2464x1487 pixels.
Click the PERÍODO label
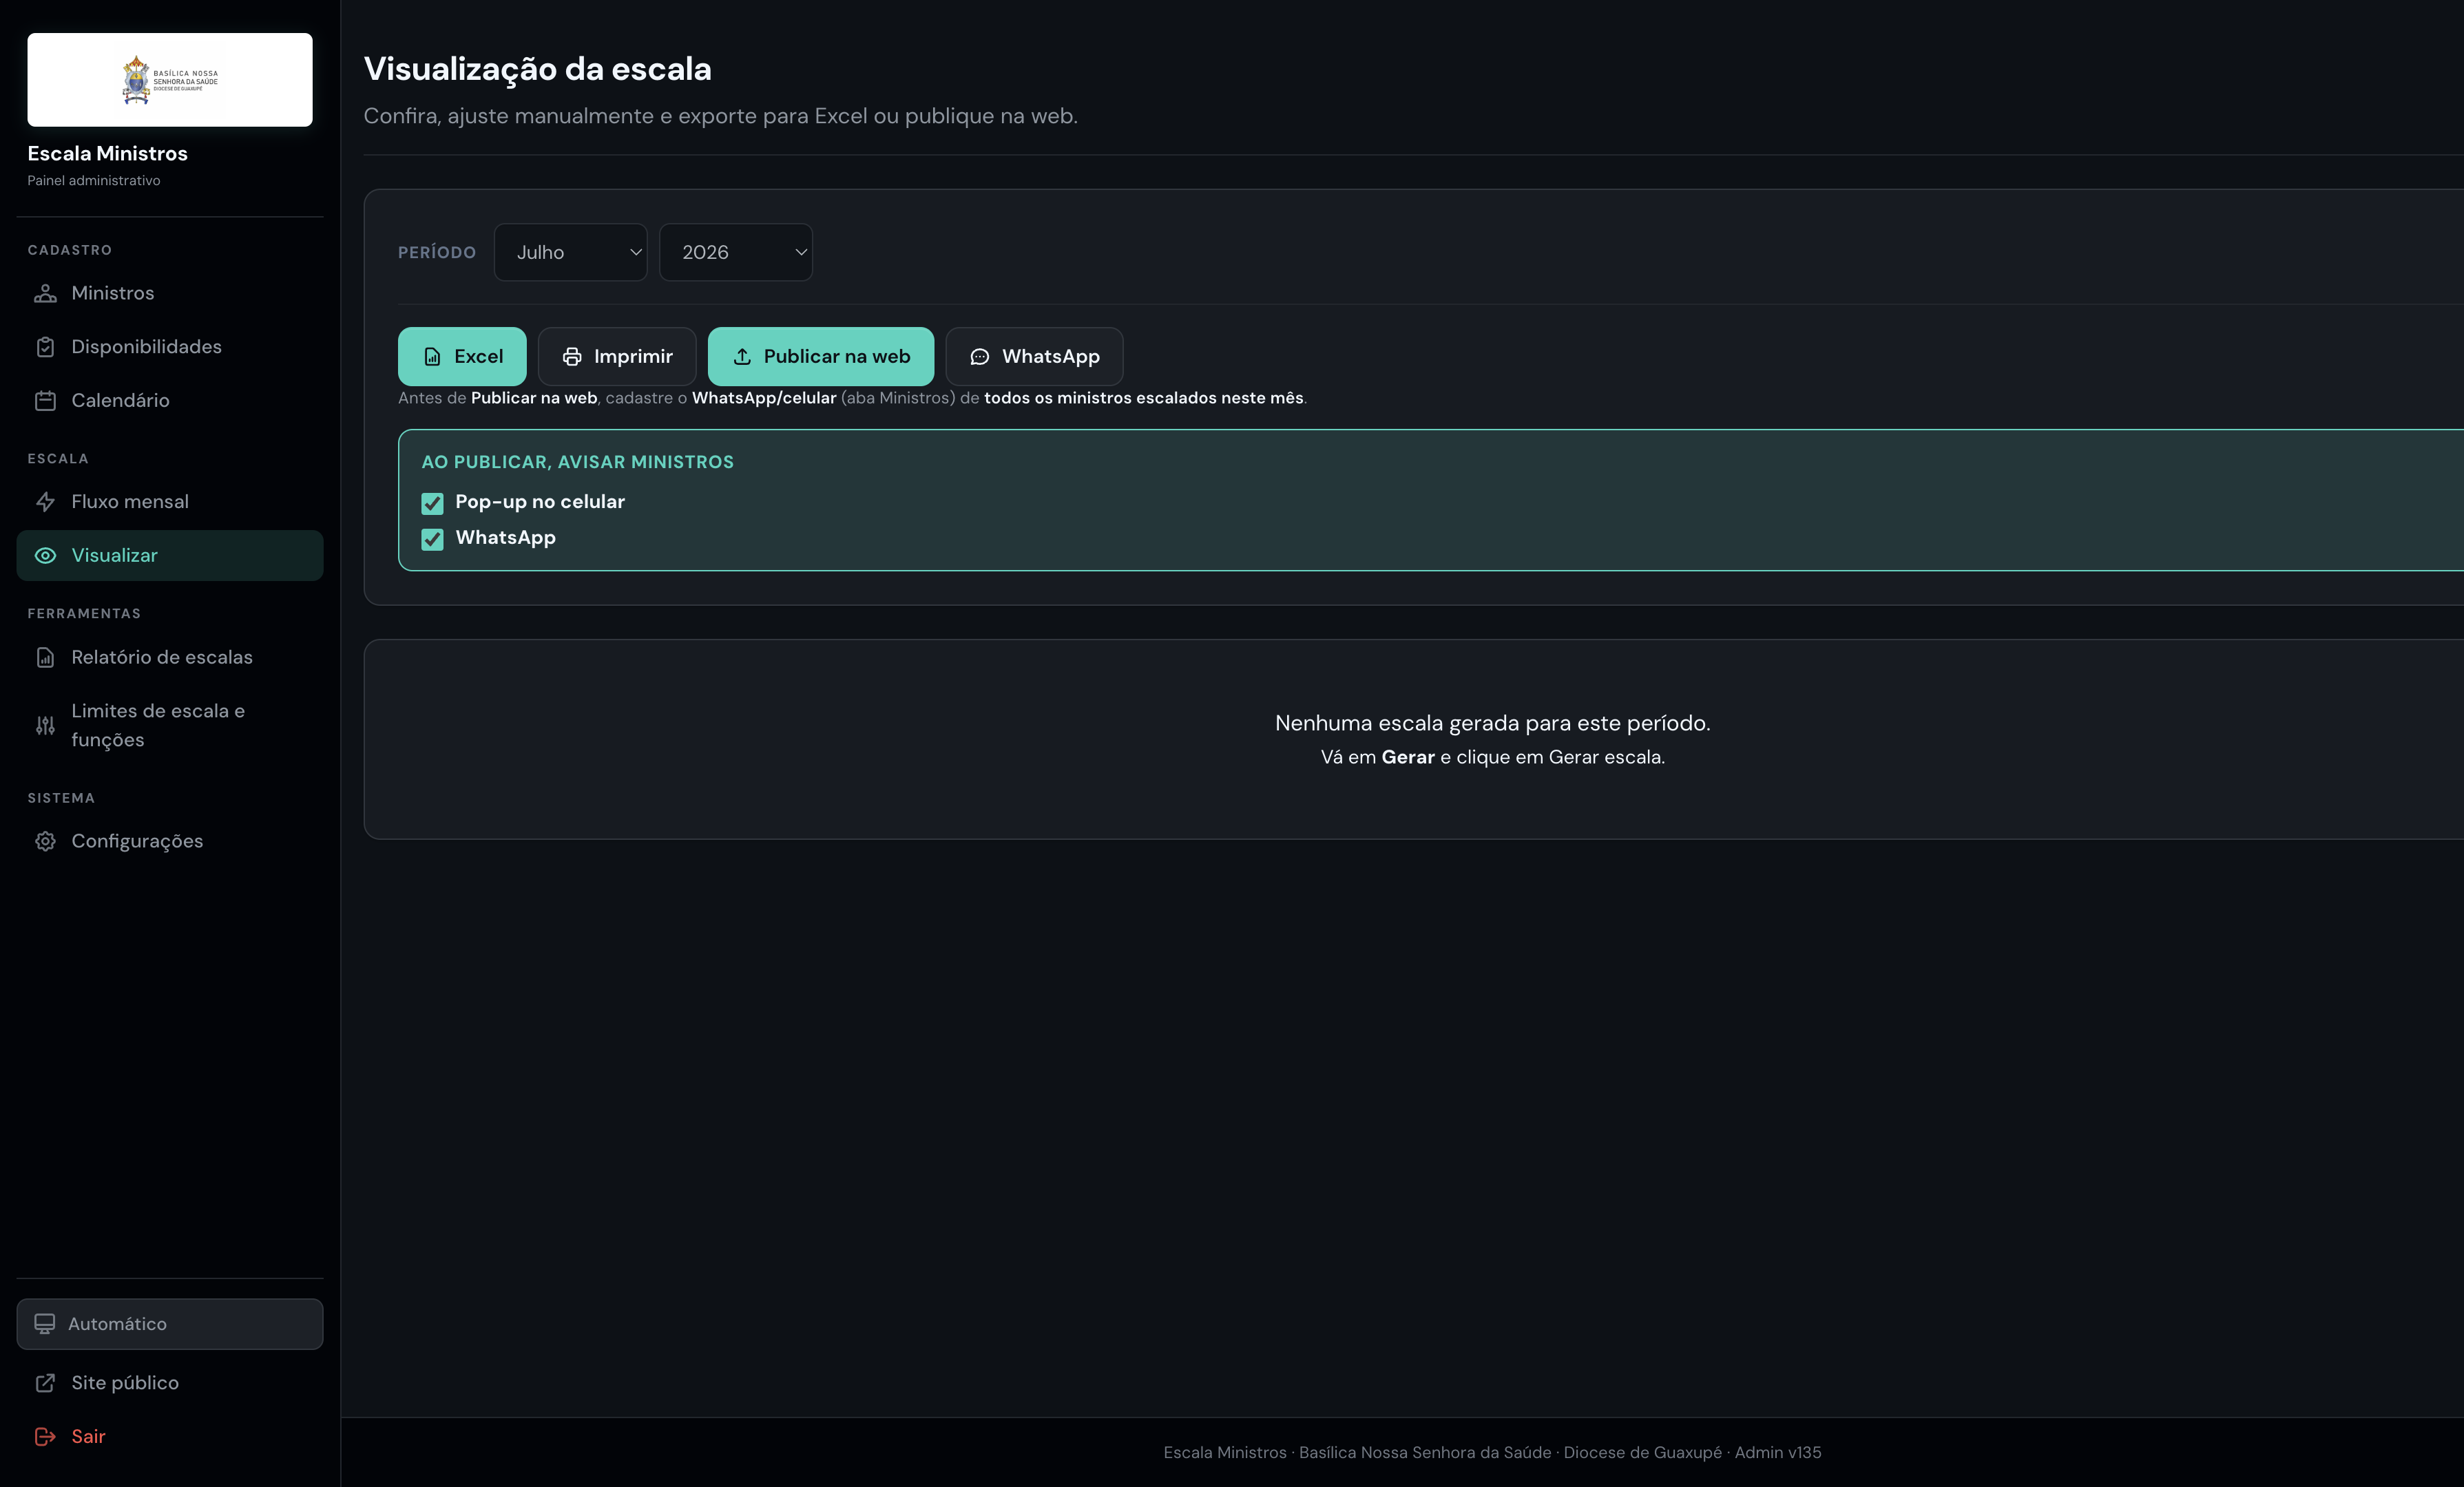[x=437, y=253]
